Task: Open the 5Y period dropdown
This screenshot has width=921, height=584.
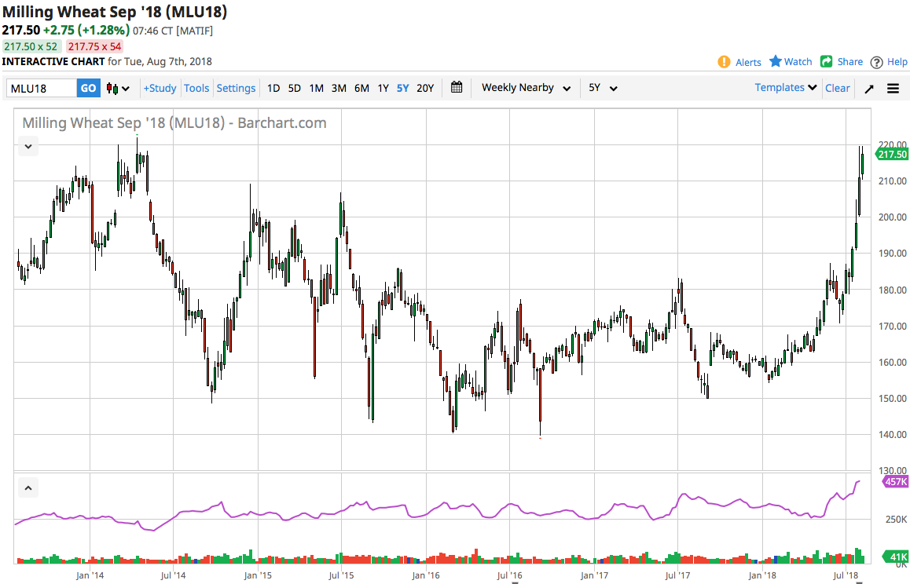Action: (603, 88)
